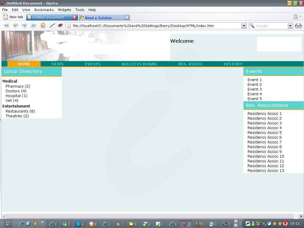The image size is (304, 228).
Task: Click the RES. ASSOC navigation link
Action: click(190, 64)
